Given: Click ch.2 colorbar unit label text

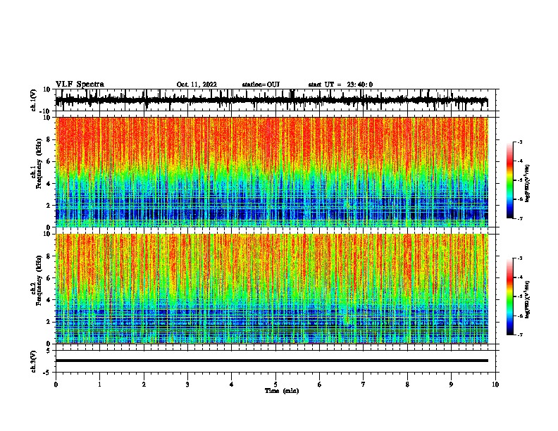Looking at the screenshot, I should pyautogui.click(x=527, y=300).
